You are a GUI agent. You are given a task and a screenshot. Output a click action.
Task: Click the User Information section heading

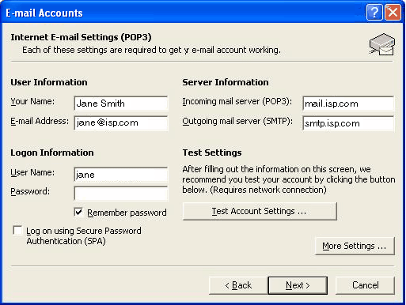49,82
